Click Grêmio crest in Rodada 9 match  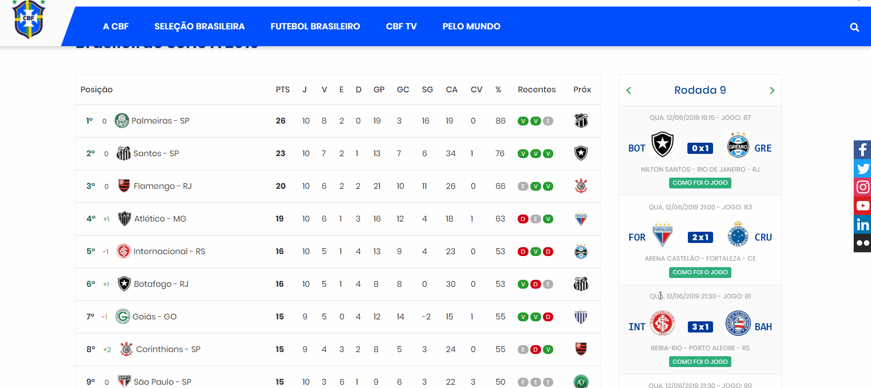[x=738, y=145]
